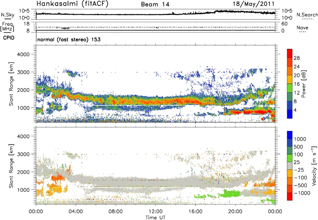Viewport: 318px width, 220px height.
Task: Click grey -25 to 25 velocity swatch
Action: [290, 166]
